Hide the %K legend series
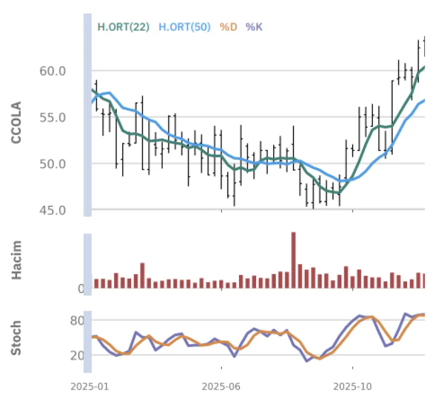Screen dimensions: 443x408 [254, 27]
